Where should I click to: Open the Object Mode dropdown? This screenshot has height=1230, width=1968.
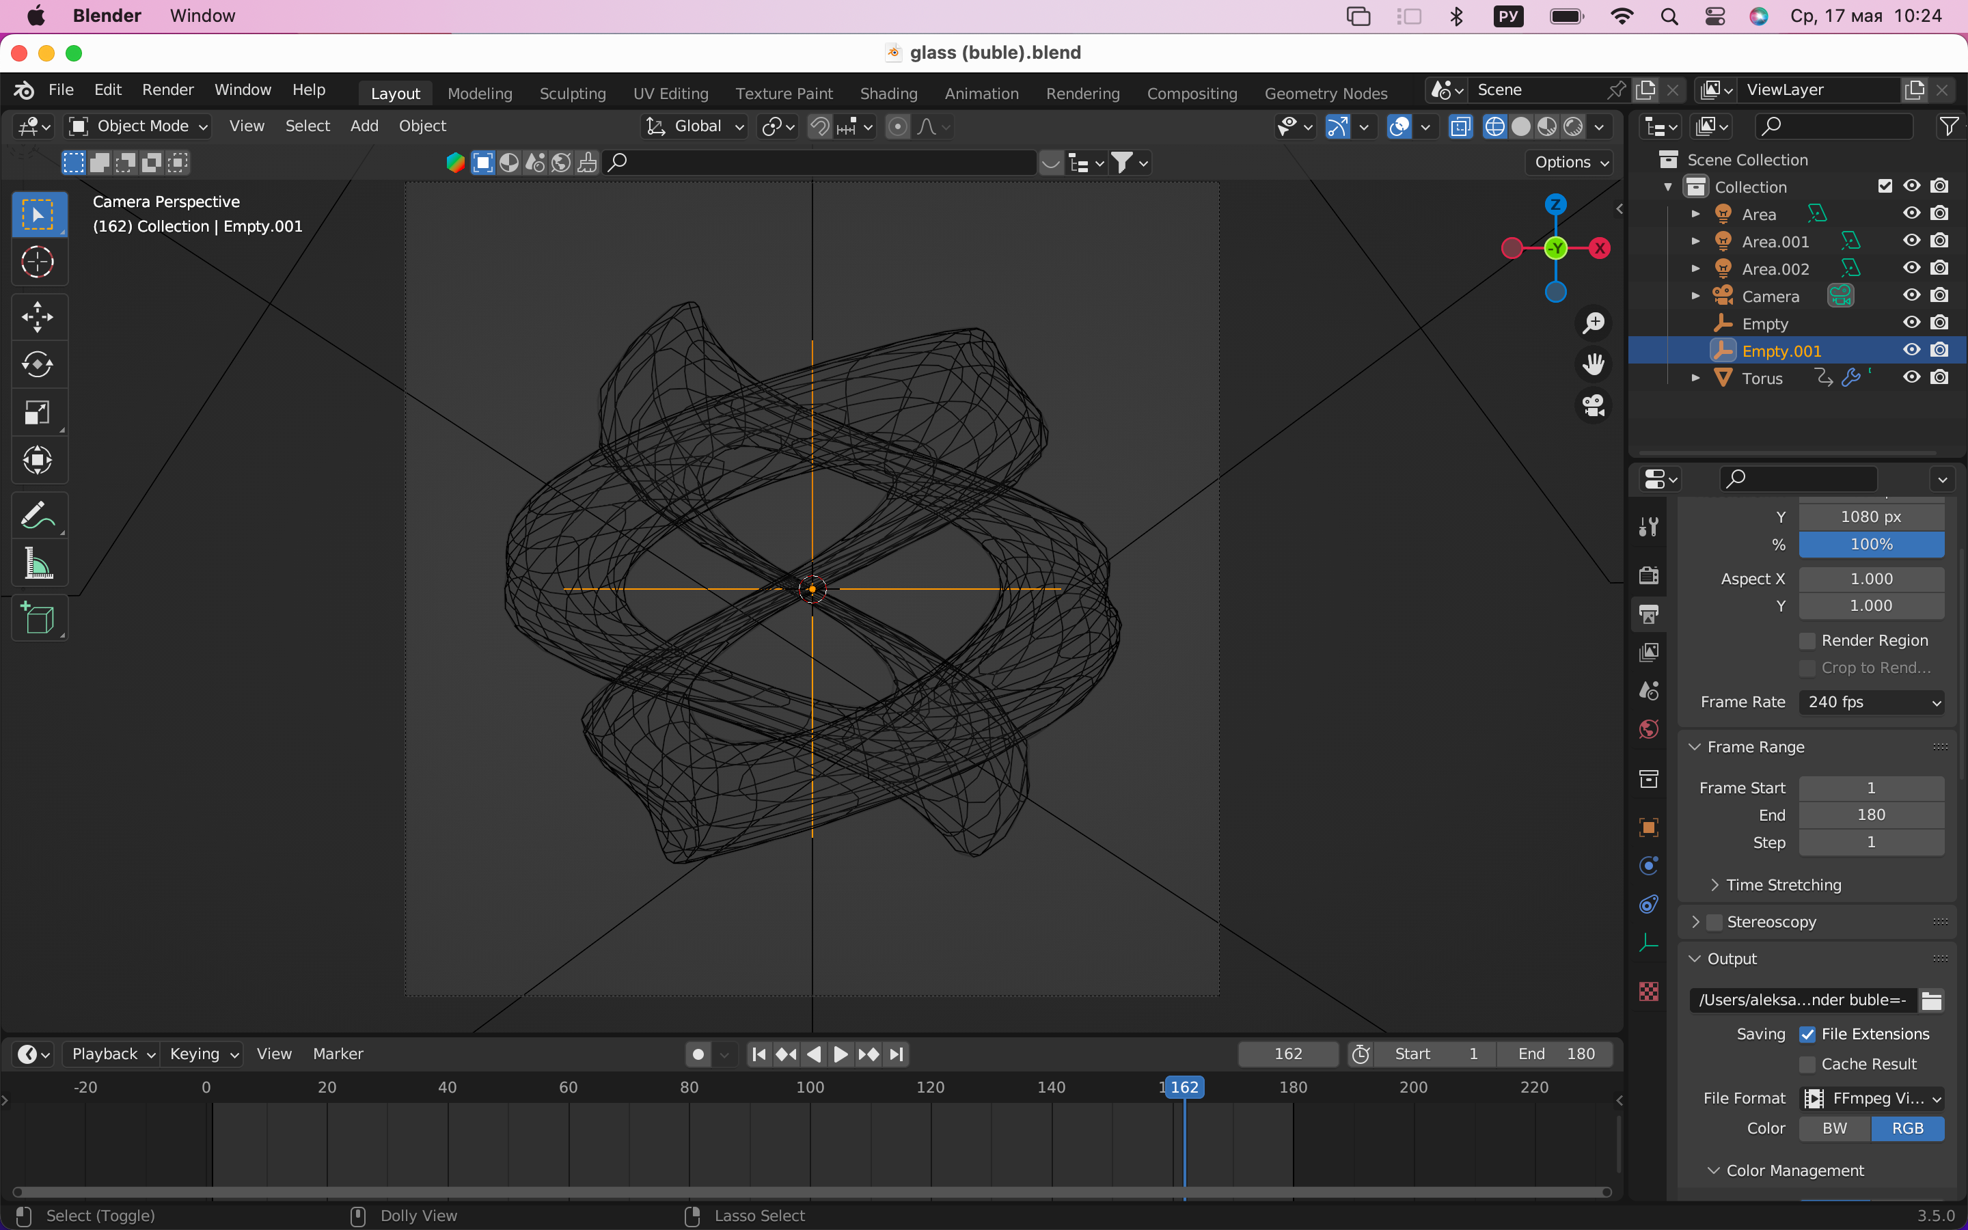[136, 126]
